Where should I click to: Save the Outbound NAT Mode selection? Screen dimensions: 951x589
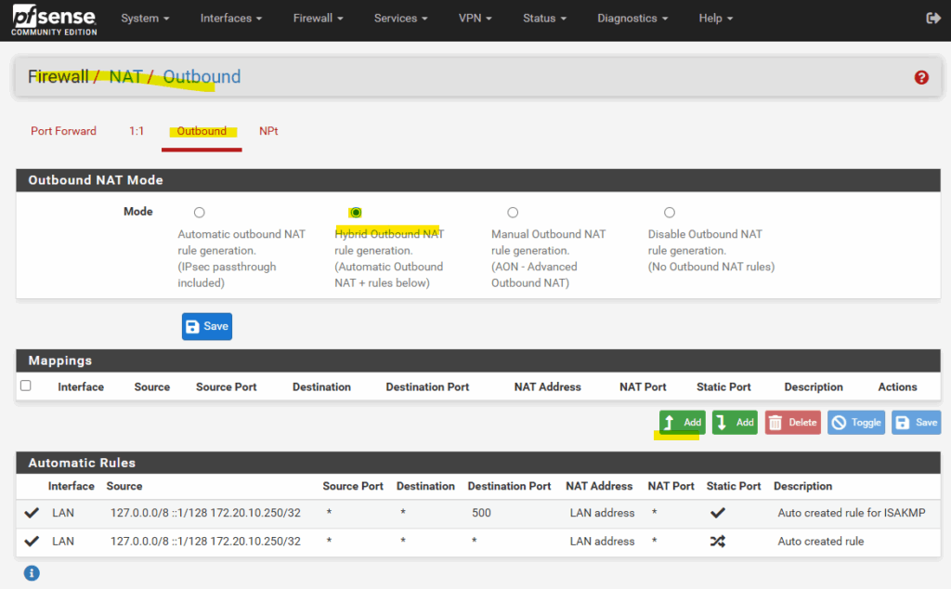pyautogui.click(x=207, y=327)
